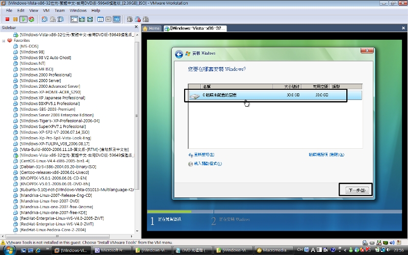The height and width of the screenshot is (255, 408).
Task: Click the green Power On play icon
Action: pyautogui.click(x=23, y=19)
